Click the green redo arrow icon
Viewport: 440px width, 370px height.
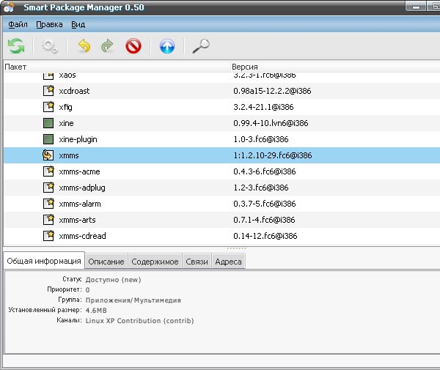tap(107, 45)
